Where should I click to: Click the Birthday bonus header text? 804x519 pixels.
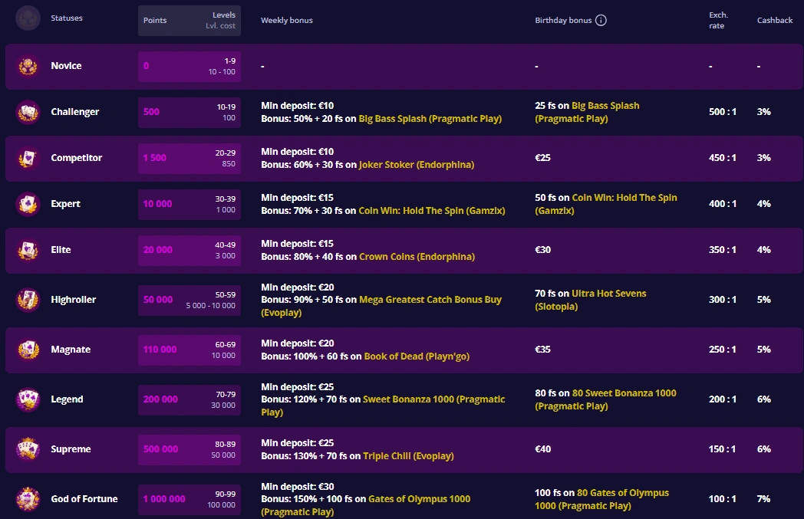click(x=563, y=21)
